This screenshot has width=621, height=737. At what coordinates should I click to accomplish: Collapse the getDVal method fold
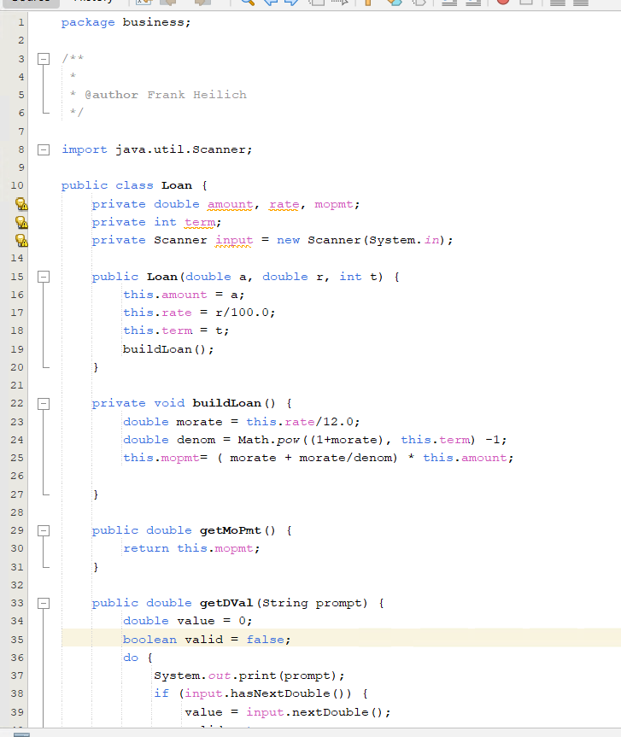pyautogui.click(x=44, y=603)
